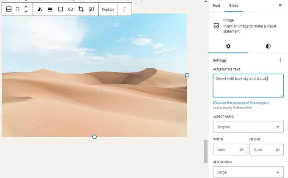
Task: Click the move up arrow
Action: [x=26, y=7]
